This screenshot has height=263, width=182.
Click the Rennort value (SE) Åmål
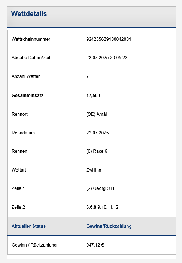pos(97,114)
